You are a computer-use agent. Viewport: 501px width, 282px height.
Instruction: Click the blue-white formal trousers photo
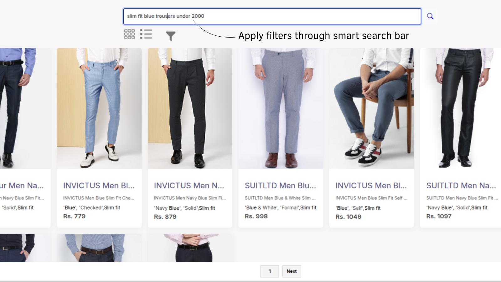(x=280, y=108)
